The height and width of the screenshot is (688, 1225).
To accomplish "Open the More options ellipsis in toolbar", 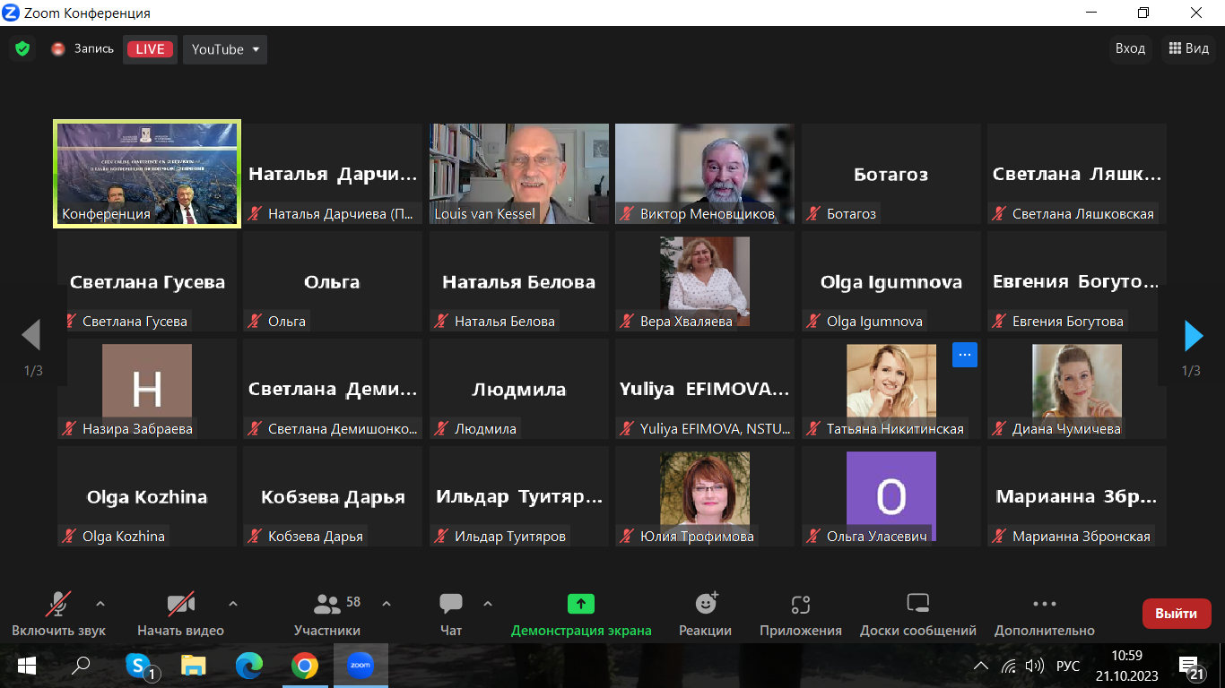I will tap(1044, 613).
